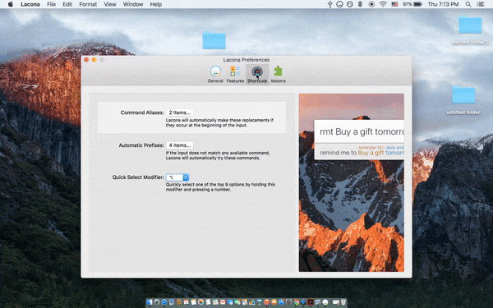Click the 'rmt Buy a gift' preview input
The image size is (493, 308).
click(359, 131)
